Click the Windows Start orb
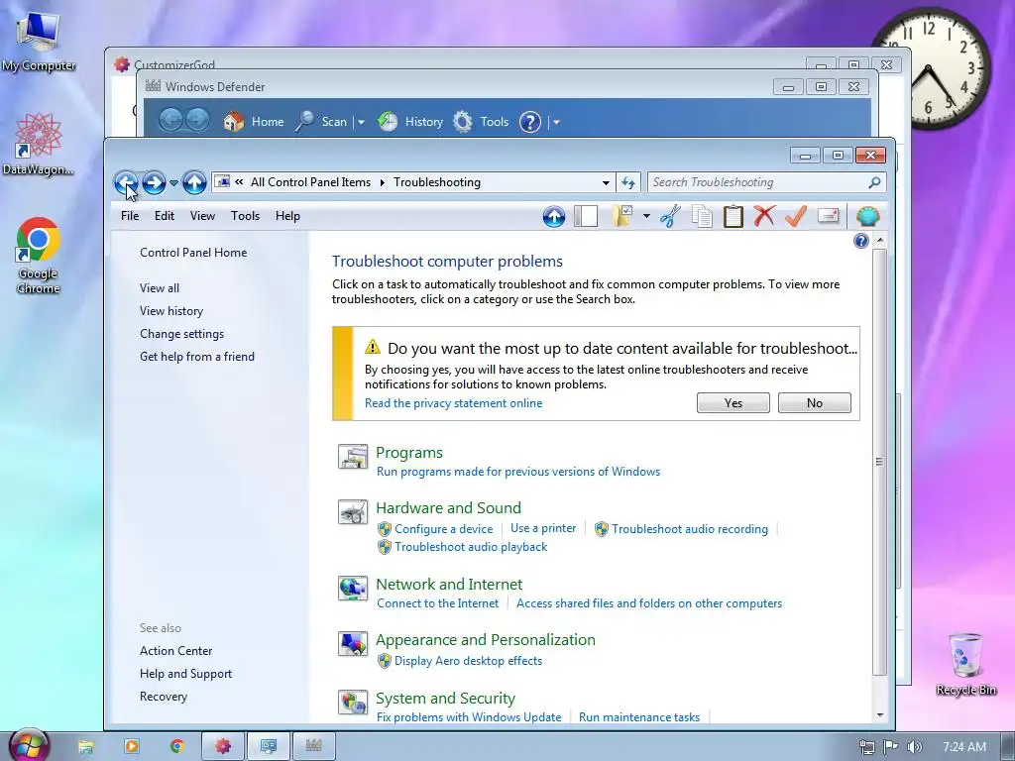 [x=28, y=745]
